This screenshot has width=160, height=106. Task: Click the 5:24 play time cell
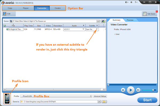[26, 29]
